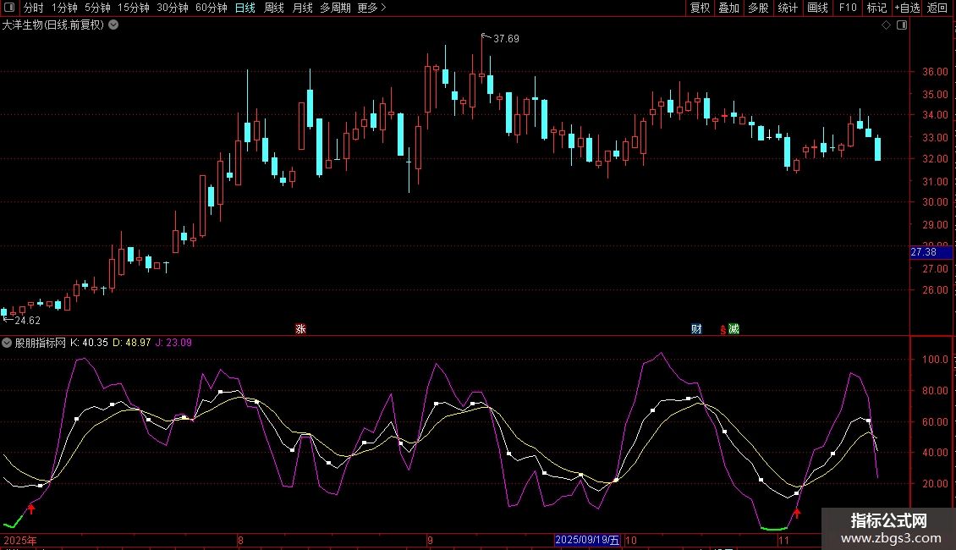
Task: Click the 2025/09/19/五 date label
Action: (587, 540)
